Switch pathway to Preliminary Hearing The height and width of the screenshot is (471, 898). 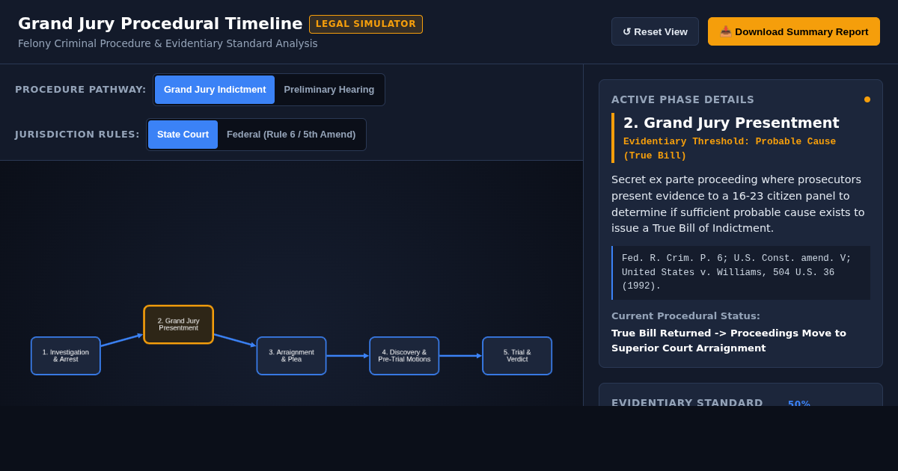[329, 90]
